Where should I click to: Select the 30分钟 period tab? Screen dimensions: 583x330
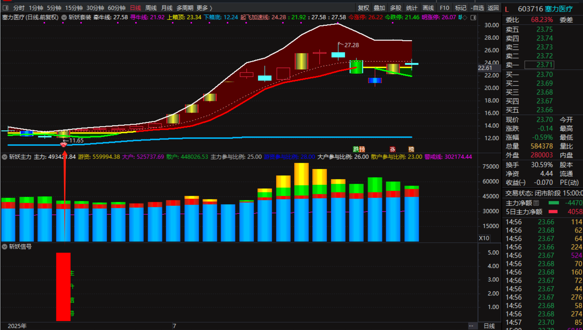95,8
